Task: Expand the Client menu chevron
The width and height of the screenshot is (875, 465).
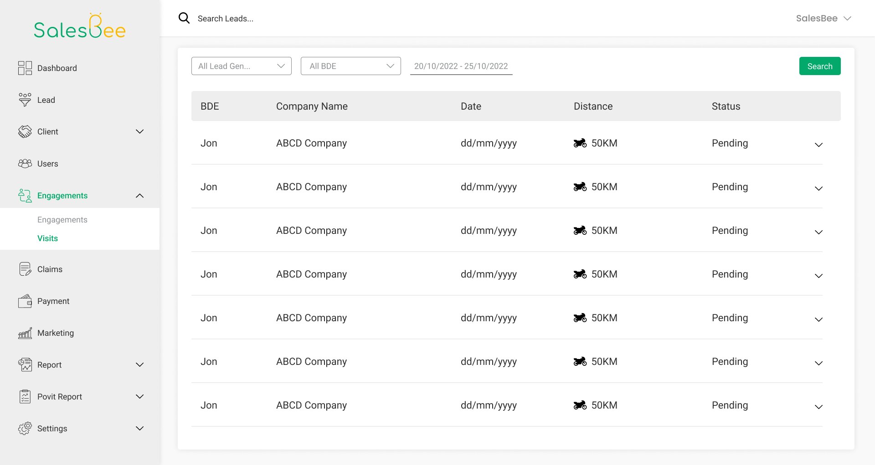Action: click(x=140, y=131)
